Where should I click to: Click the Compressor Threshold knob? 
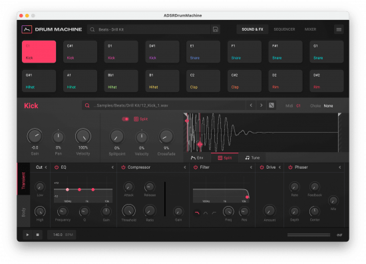(128, 211)
